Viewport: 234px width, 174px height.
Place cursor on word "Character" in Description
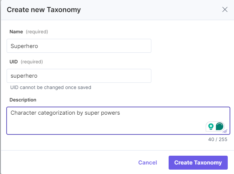24,113
